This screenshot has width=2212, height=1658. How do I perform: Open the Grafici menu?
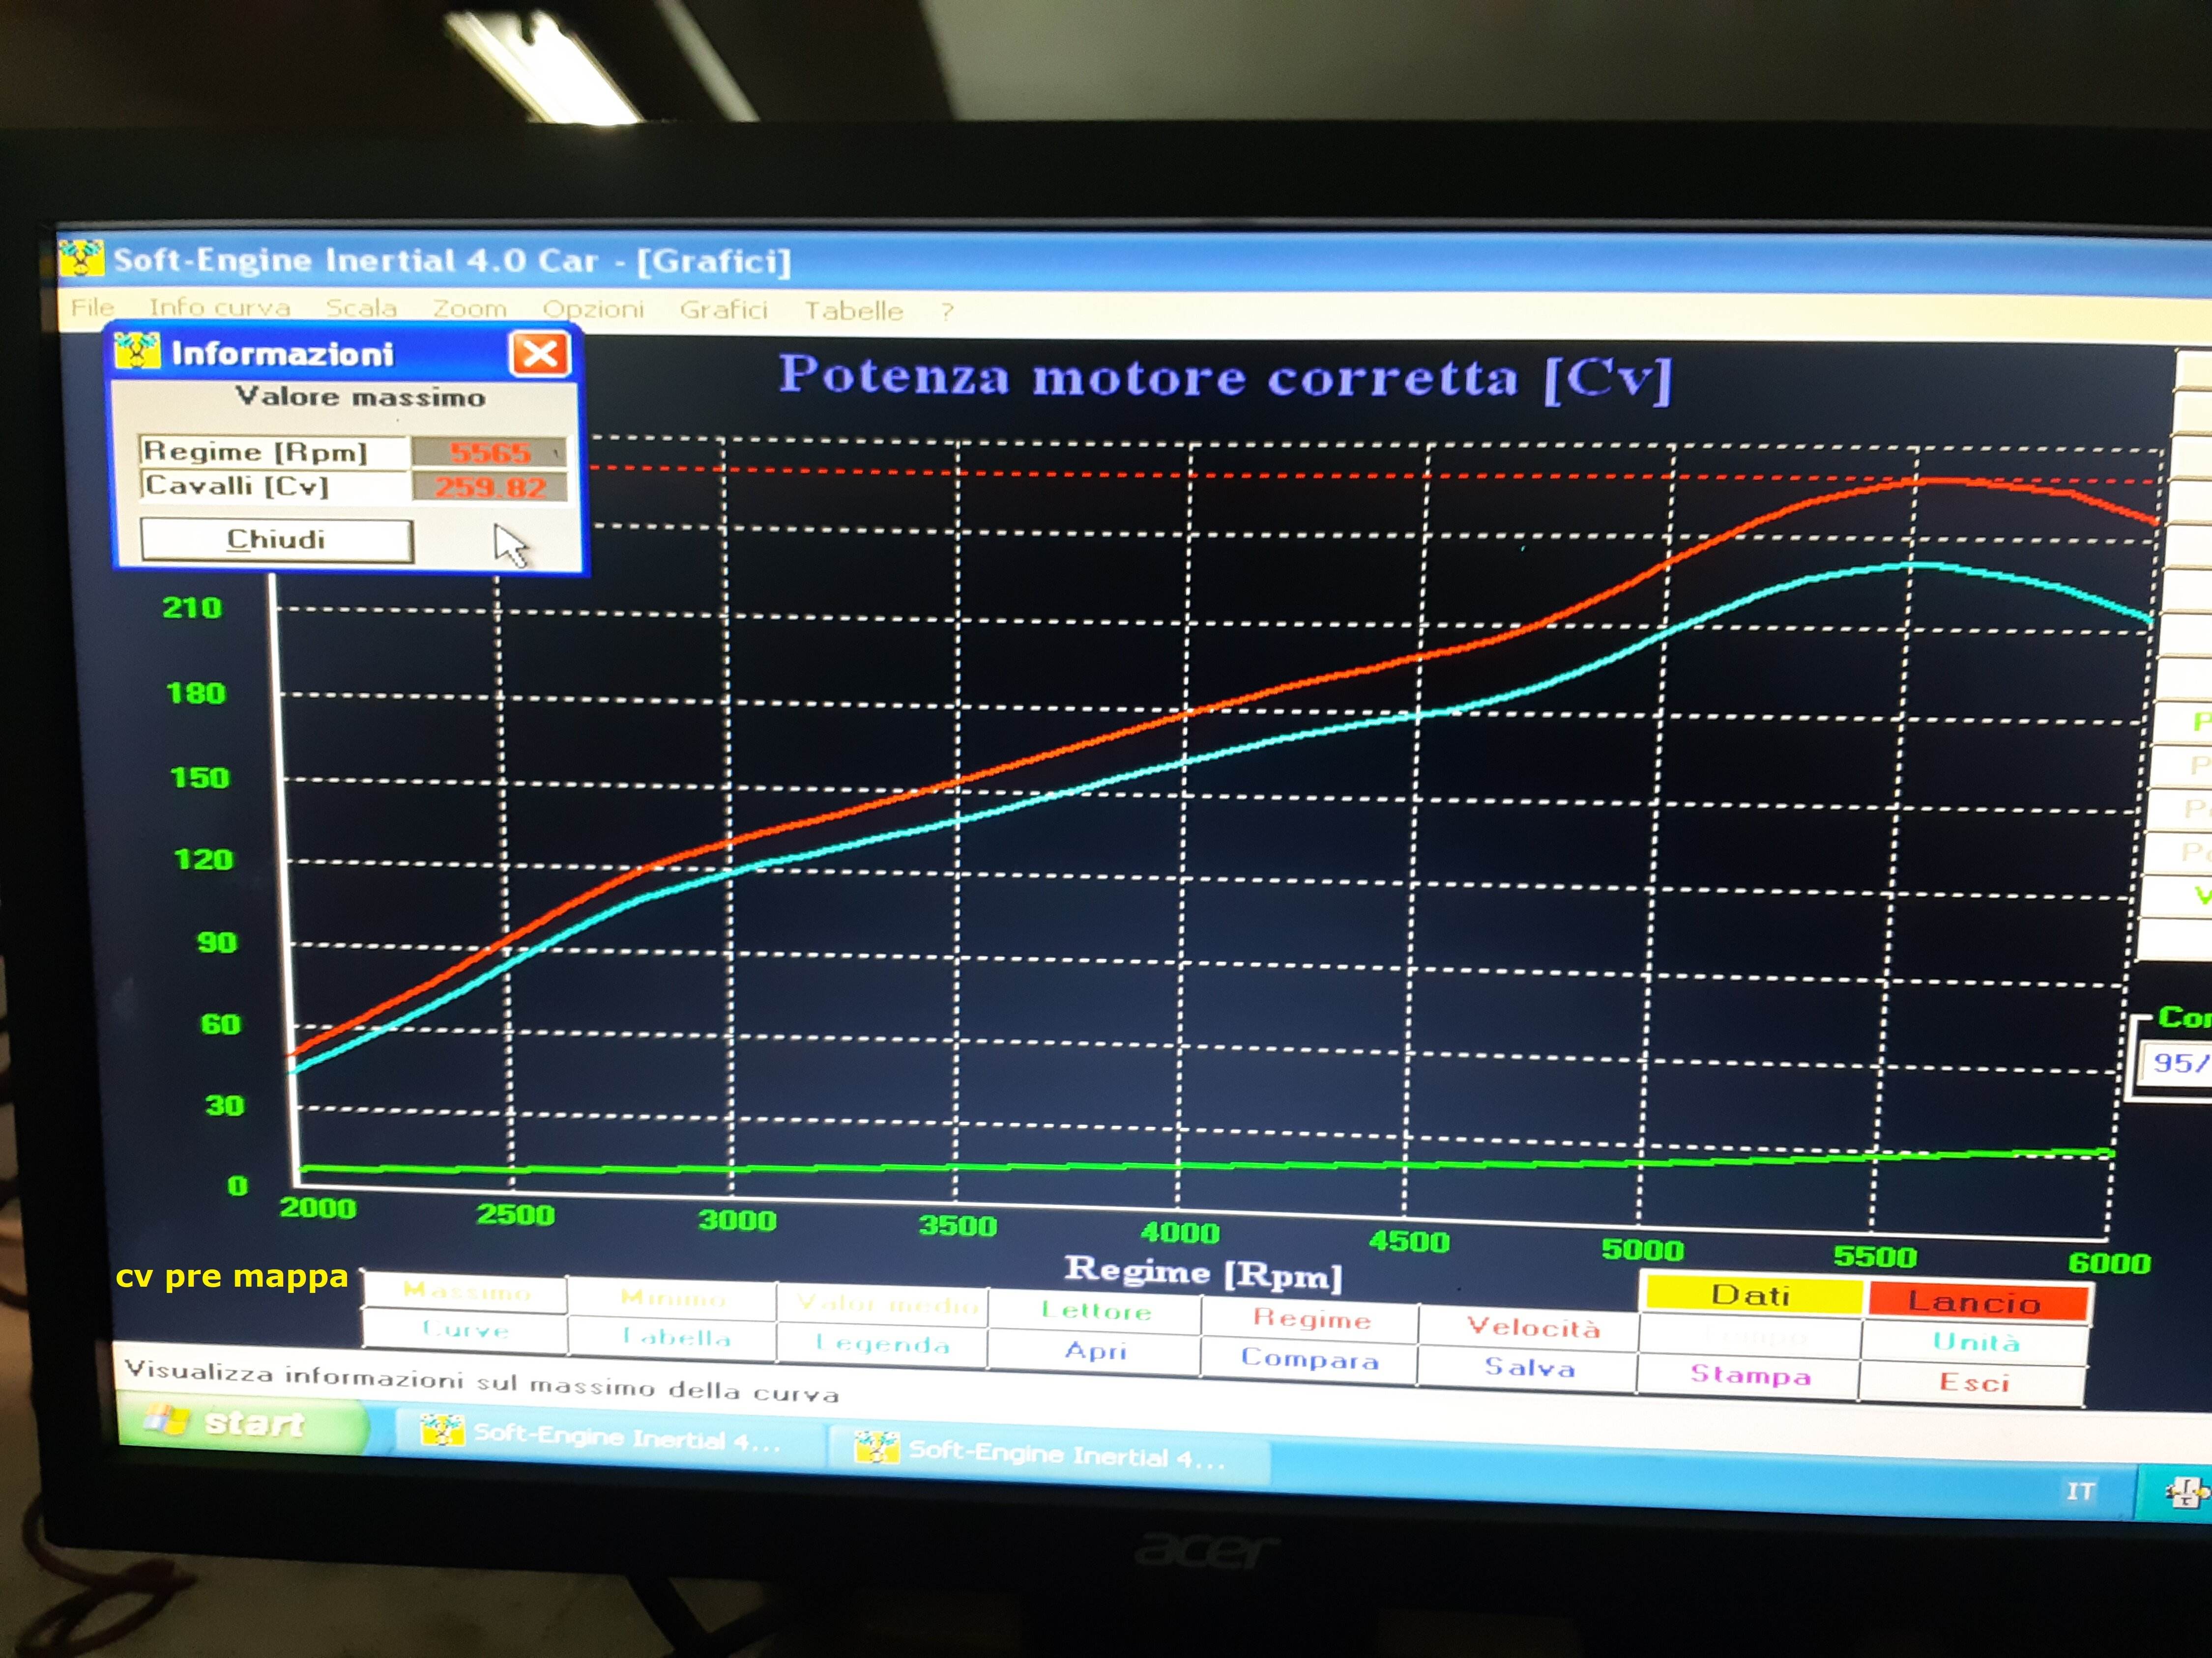pos(723,310)
